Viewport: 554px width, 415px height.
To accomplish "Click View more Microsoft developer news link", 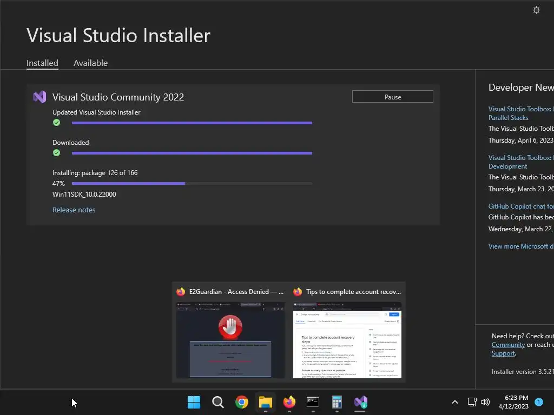I will tap(521, 246).
